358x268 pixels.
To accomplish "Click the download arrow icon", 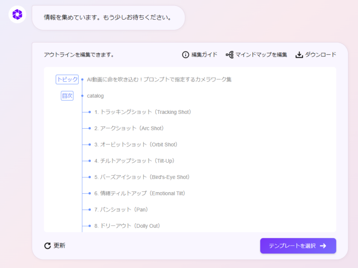I will coord(299,55).
